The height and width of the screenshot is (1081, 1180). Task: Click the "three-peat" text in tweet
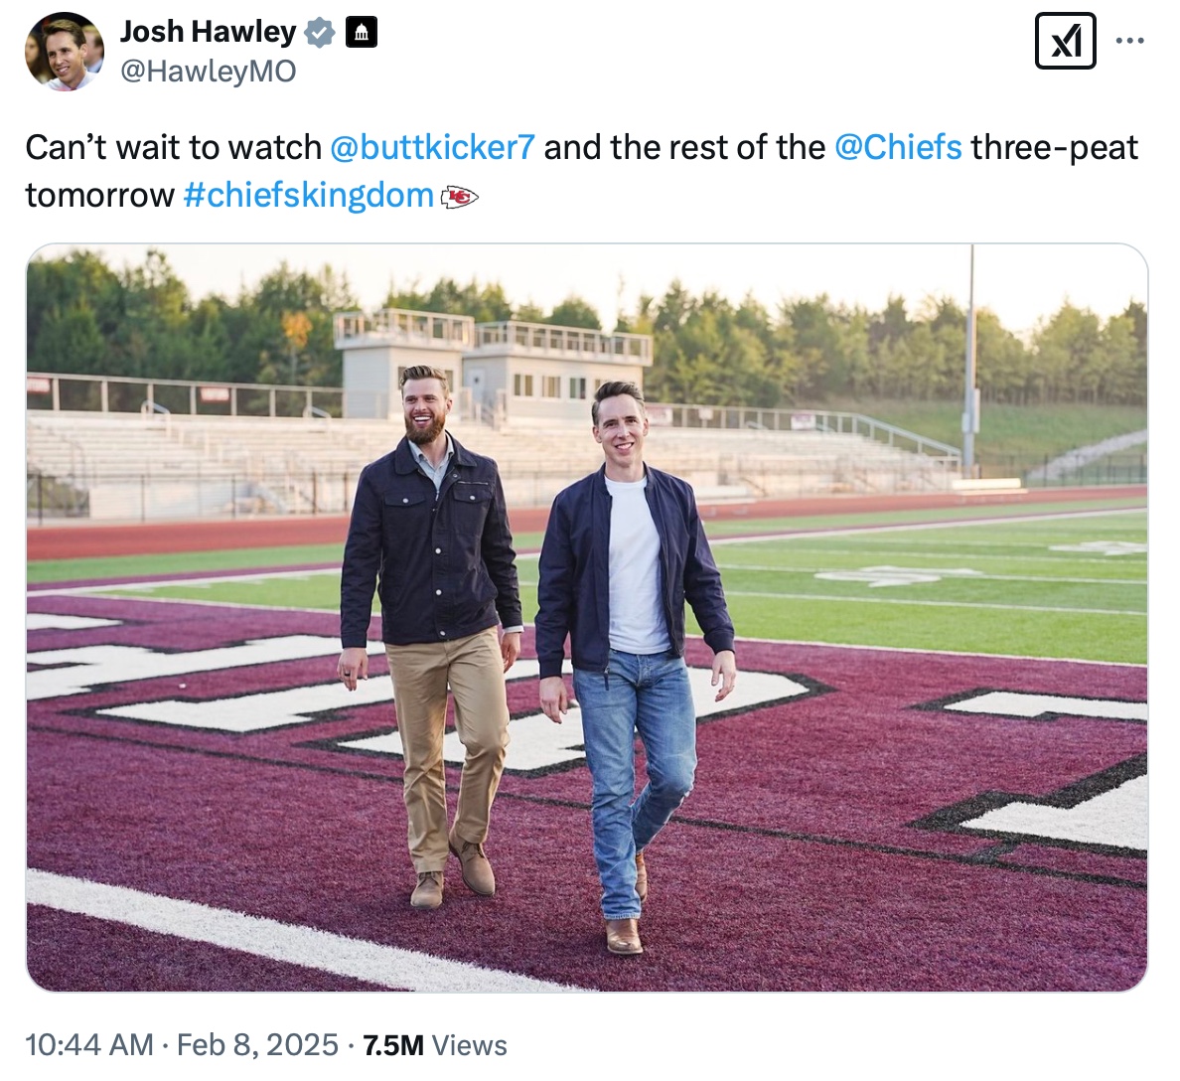click(1054, 147)
